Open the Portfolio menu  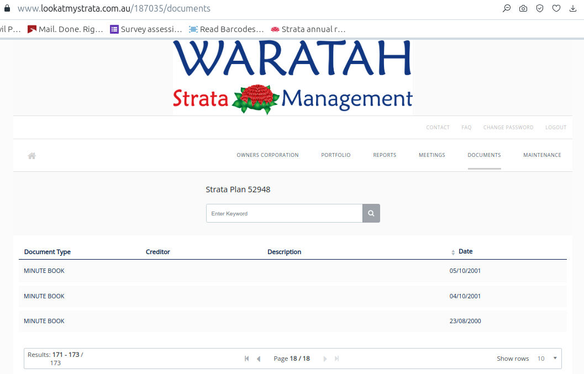tap(336, 155)
